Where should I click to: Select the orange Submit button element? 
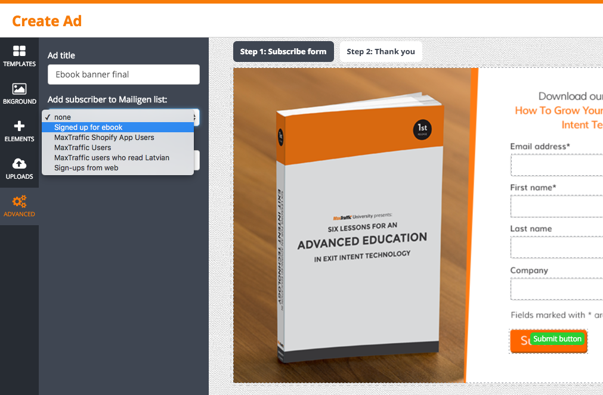tap(548, 341)
